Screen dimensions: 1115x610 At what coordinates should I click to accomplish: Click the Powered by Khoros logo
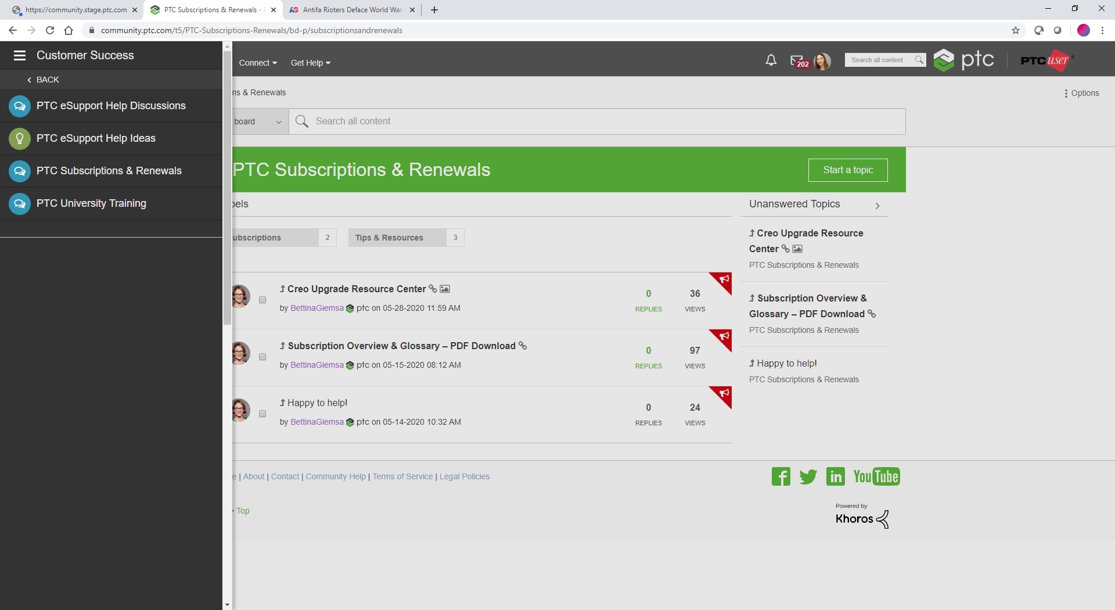861,517
